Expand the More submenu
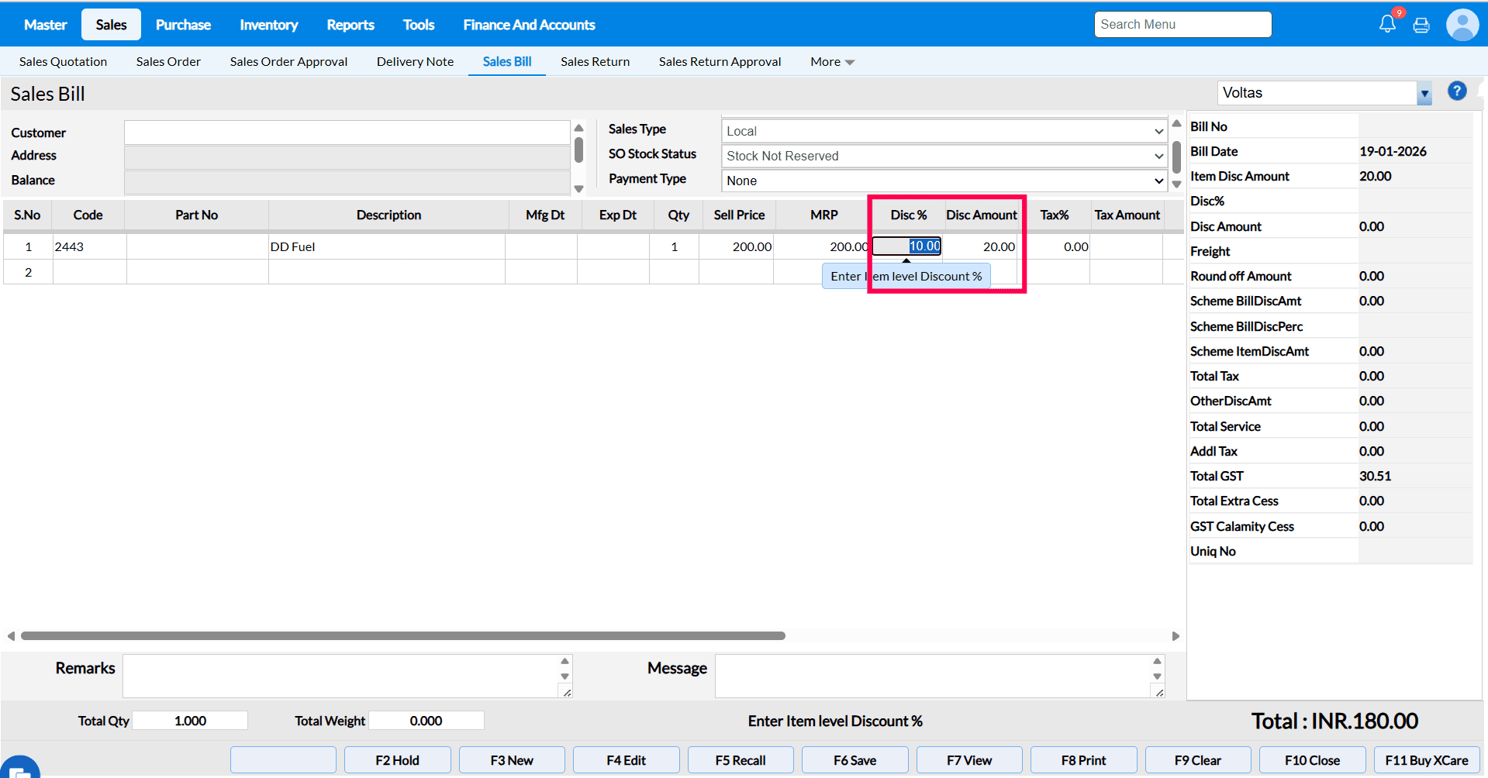 (832, 62)
